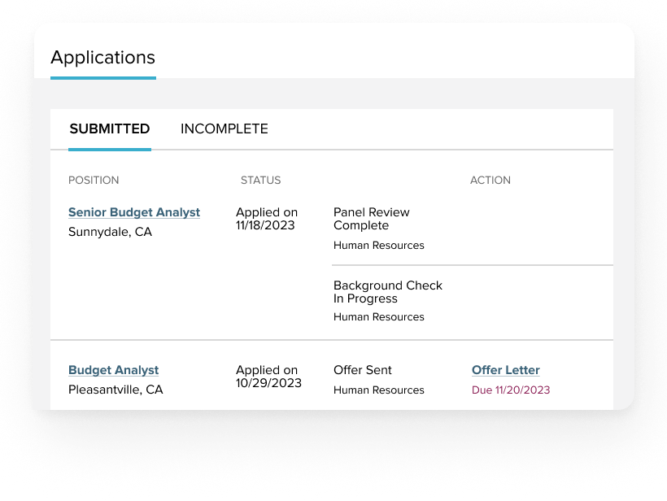Viewport: 667px width, 501px height.
Task: Select the Panel Review Complete status
Action: point(372,219)
